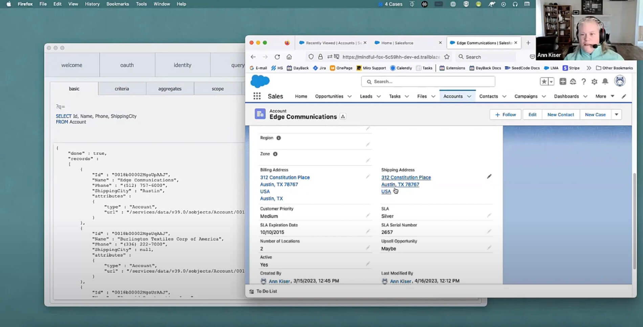Viewport: 643px width, 327px height.
Task: Click the Salesforce cloud logo
Action: 260,81
